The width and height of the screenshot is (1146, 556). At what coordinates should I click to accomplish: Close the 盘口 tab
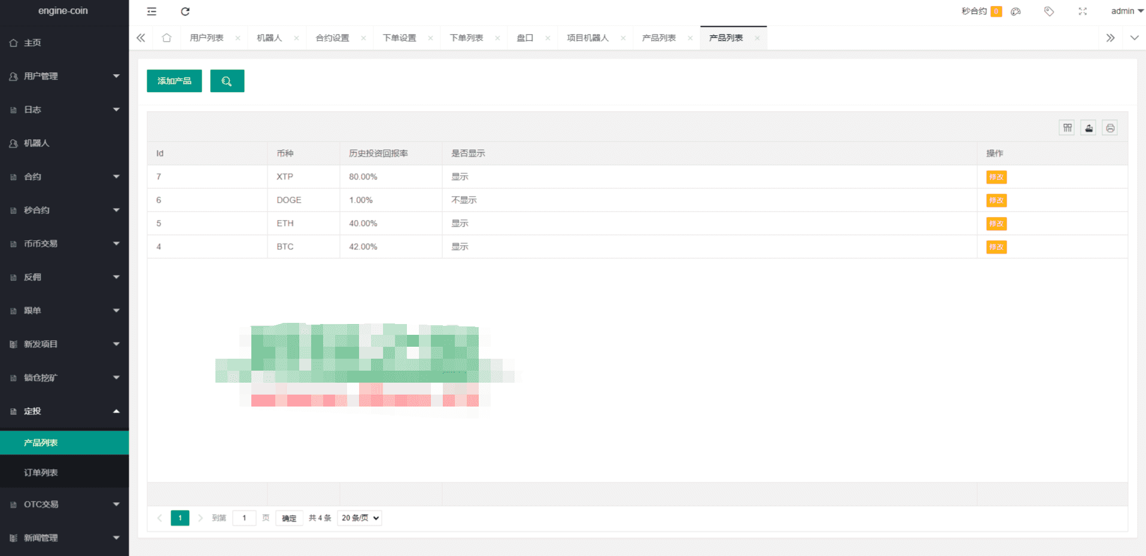coord(548,38)
